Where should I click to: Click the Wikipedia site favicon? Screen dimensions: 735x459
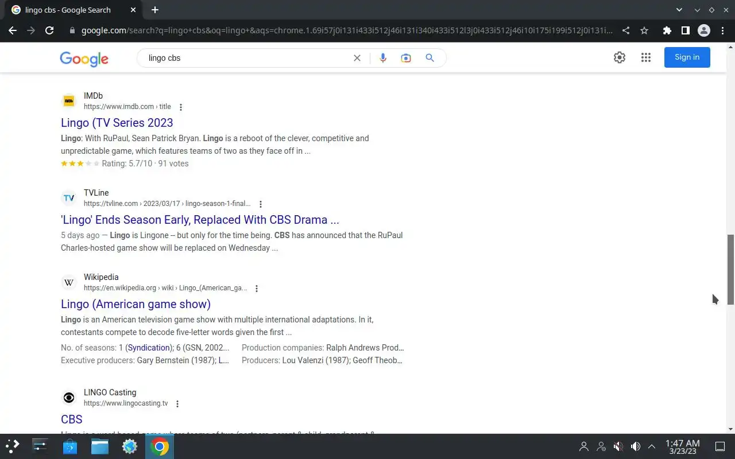pyautogui.click(x=69, y=282)
